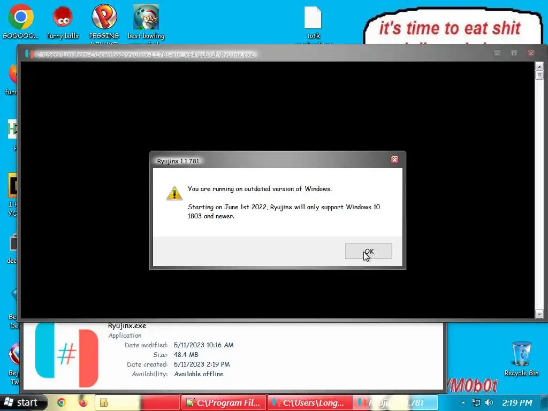Click the Ryujinx icon in console title bar
The height and width of the screenshot is (411, 548).
point(29,54)
